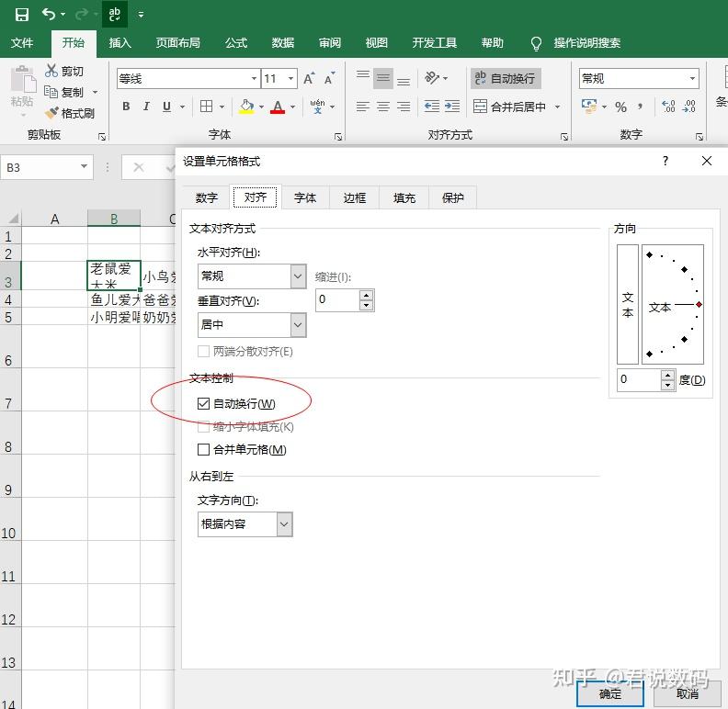Image resolution: width=728 pixels, height=709 pixels.
Task: Click the Decrease Font Size icon
Action: pos(329,78)
